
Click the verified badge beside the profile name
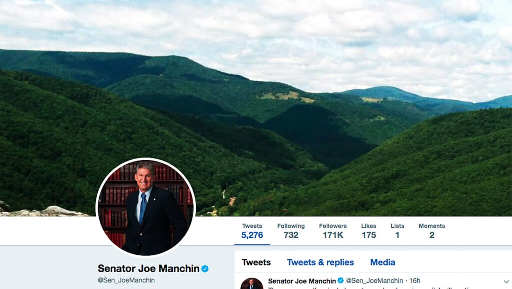pyautogui.click(x=205, y=269)
